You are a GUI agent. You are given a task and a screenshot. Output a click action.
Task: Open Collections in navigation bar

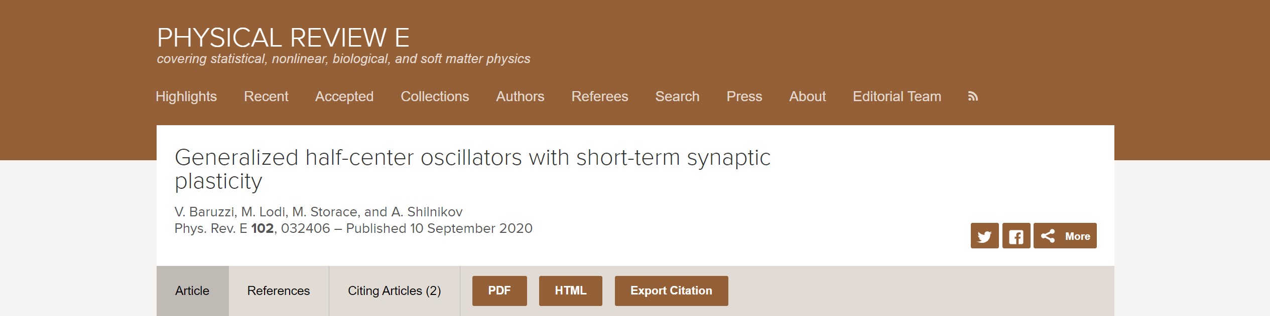click(435, 97)
